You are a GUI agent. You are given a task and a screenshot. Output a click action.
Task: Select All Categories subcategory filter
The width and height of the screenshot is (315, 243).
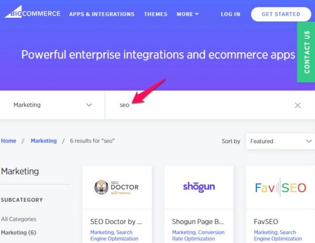tap(19, 219)
